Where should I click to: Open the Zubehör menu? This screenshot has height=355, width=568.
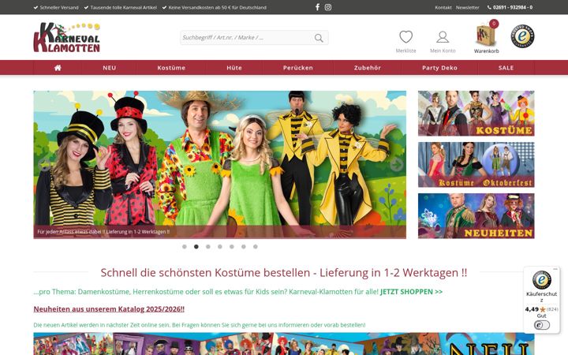click(368, 68)
